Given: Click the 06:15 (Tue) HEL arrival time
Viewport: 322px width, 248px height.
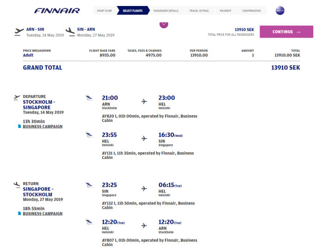Looking at the screenshot, I should [170, 185].
